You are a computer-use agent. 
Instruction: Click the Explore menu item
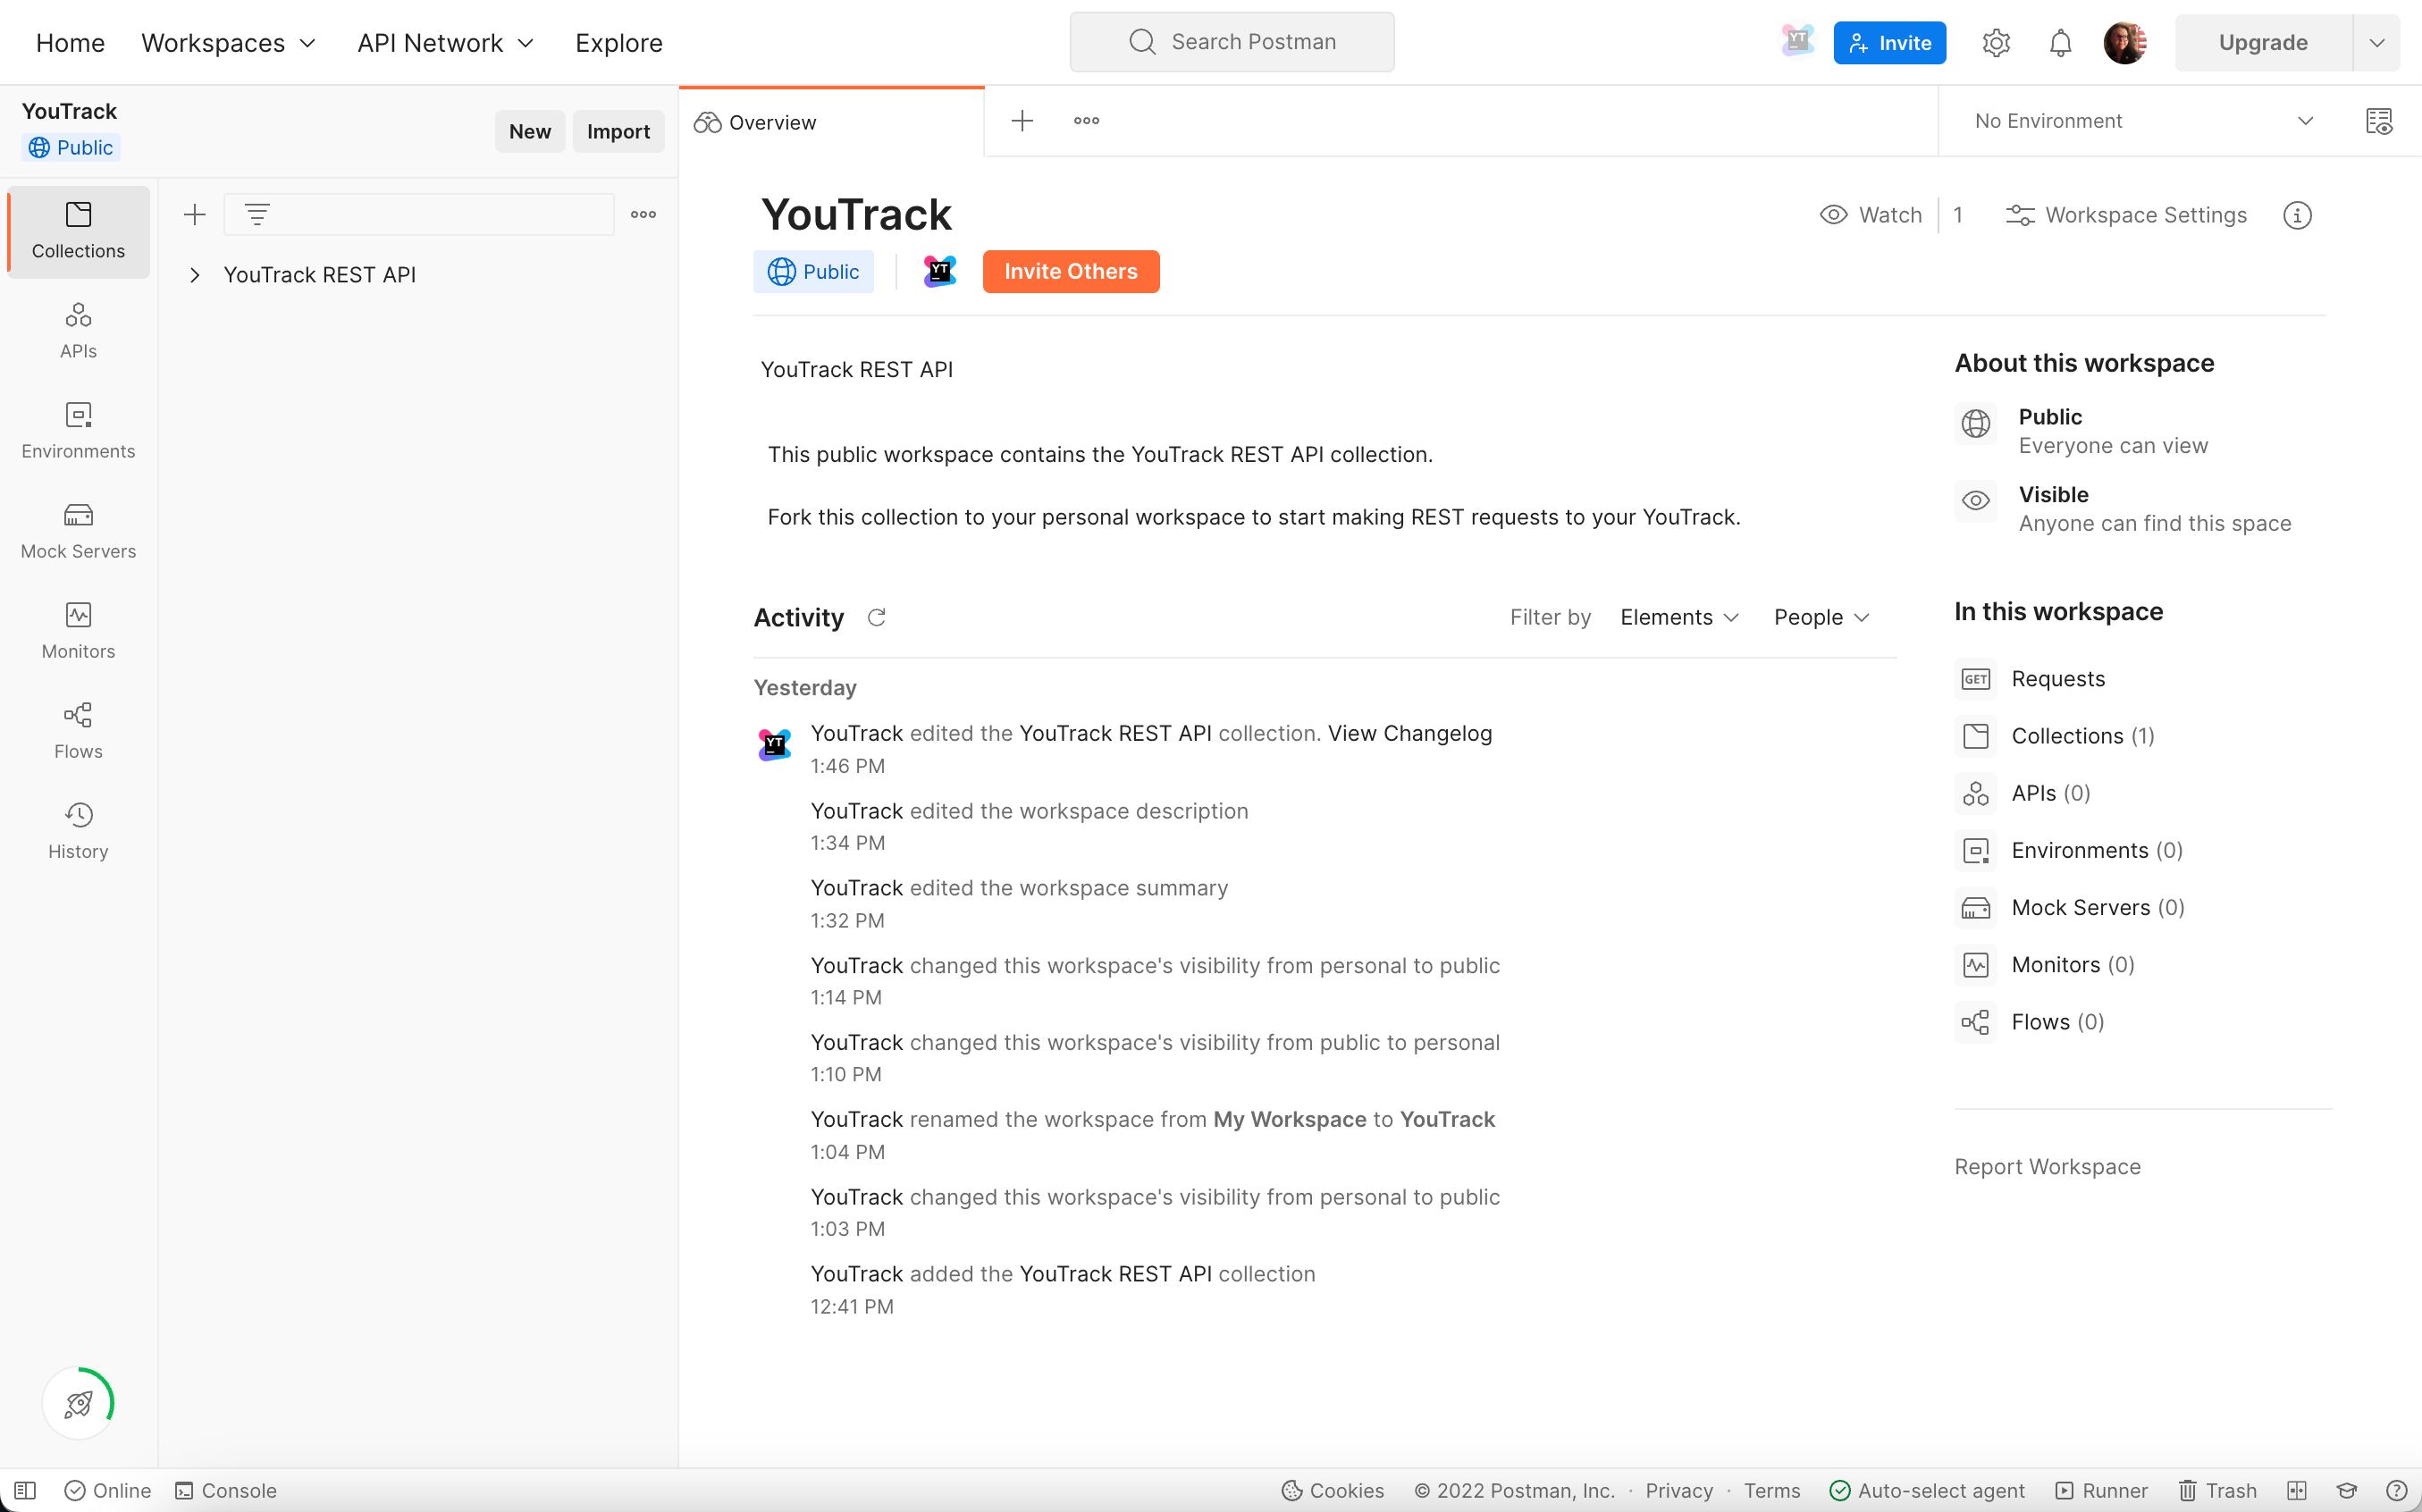[x=618, y=40]
